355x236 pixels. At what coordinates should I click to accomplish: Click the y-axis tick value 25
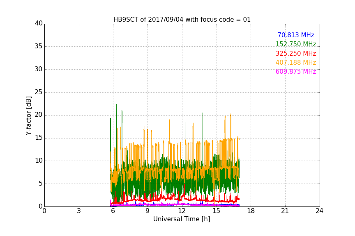pyautogui.click(x=39, y=92)
